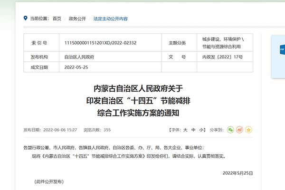
Task: Click the document number 内政发〔2022〕17号
Action: coord(222,57)
